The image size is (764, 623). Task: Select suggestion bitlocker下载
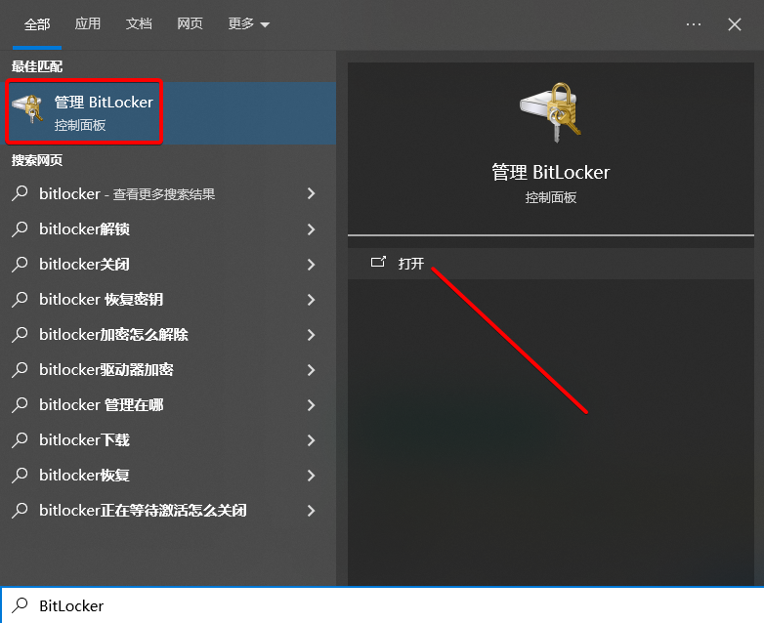(168, 439)
